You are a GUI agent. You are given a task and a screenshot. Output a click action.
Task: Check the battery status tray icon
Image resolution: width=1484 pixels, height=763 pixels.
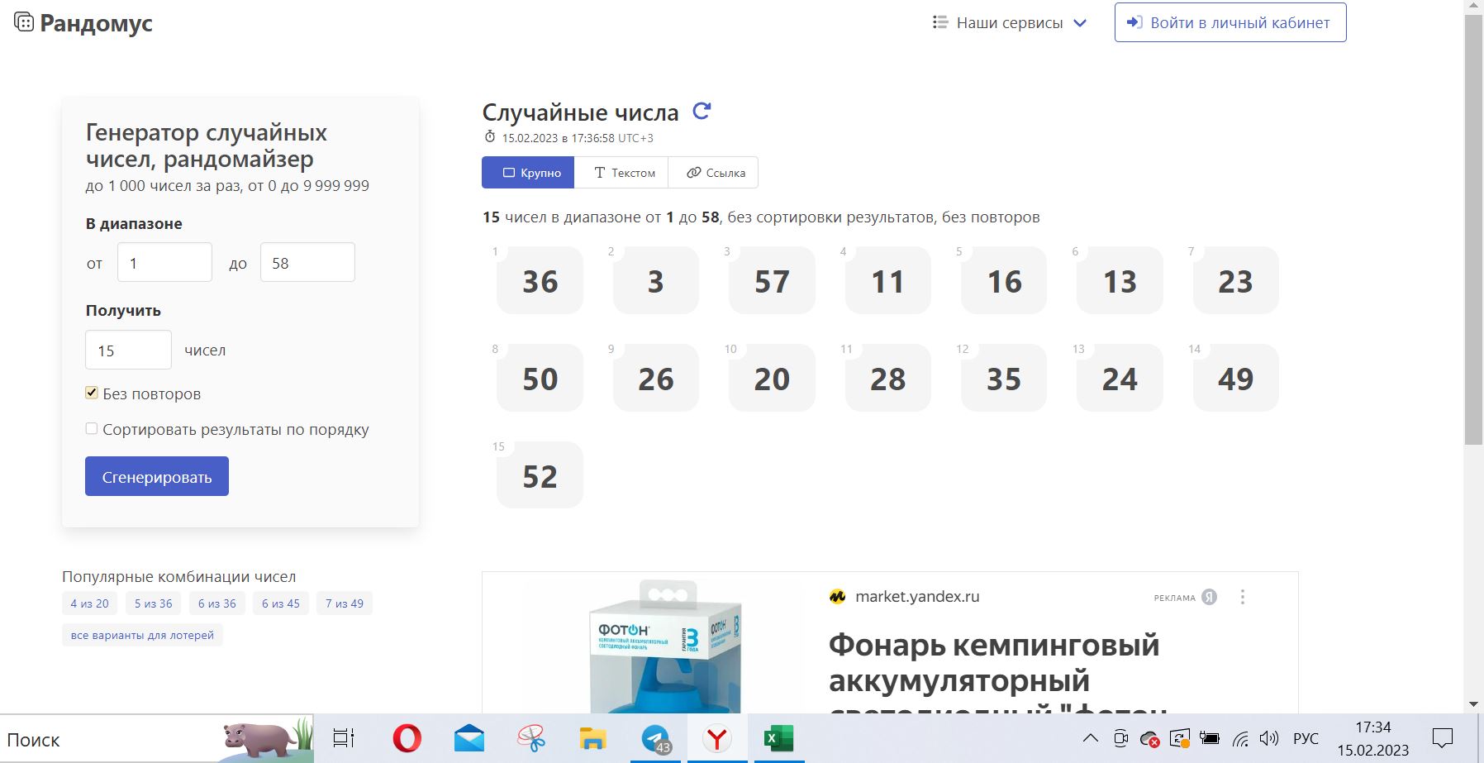pos(1210,738)
